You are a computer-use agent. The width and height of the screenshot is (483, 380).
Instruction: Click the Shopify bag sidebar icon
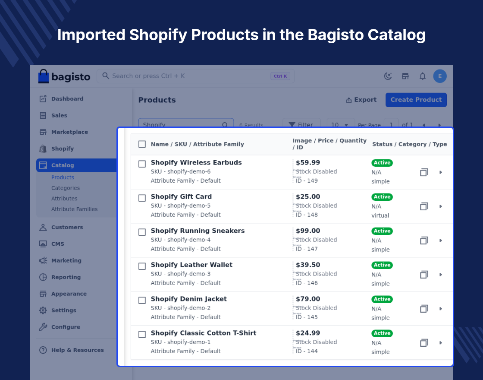click(43, 149)
